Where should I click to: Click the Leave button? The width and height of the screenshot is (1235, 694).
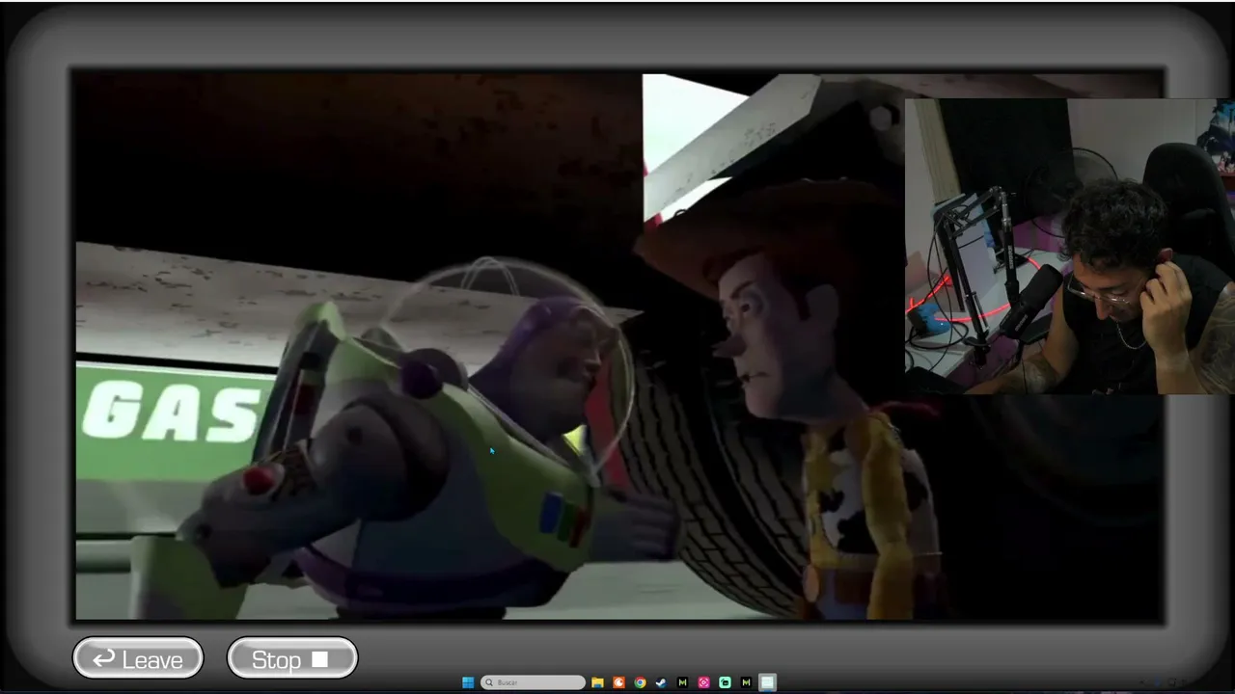click(x=138, y=659)
